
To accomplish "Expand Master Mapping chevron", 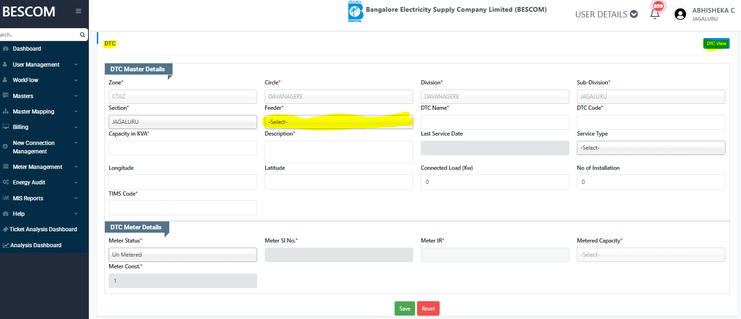I will pos(76,112).
